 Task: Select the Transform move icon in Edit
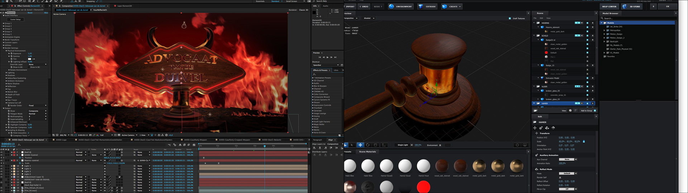coord(535,128)
